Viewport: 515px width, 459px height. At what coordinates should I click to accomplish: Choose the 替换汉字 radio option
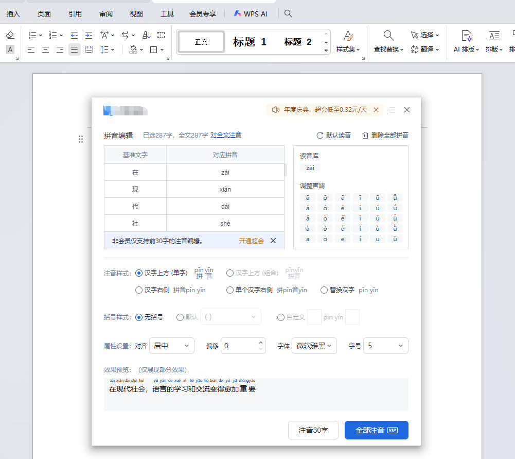pos(324,290)
